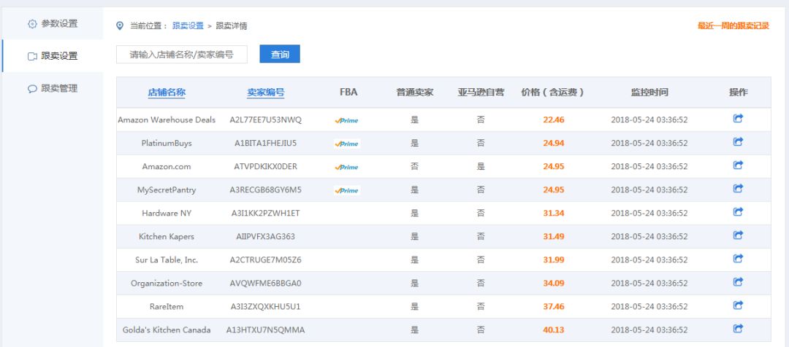Click the location pin icon
Viewport: 789px width, 347px height.
pos(120,26)
